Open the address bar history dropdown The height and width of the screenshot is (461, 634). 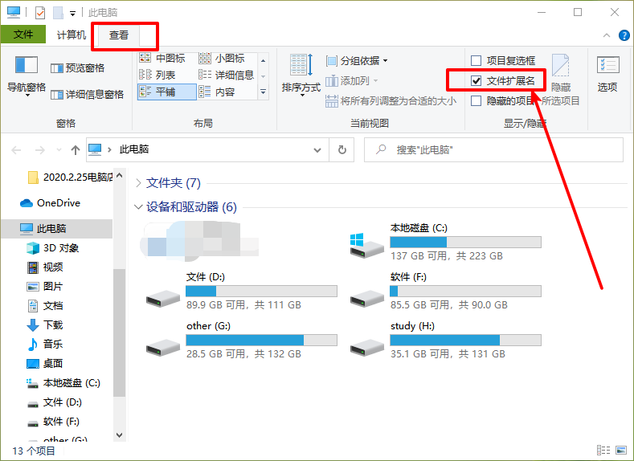[317, 150]
